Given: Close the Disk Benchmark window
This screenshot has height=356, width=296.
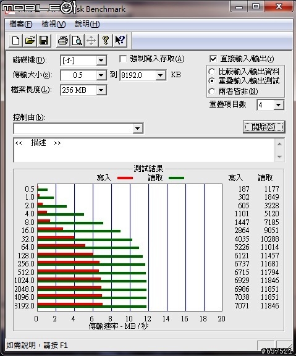Looking at the screenshot, I should [x=279, y=7].
